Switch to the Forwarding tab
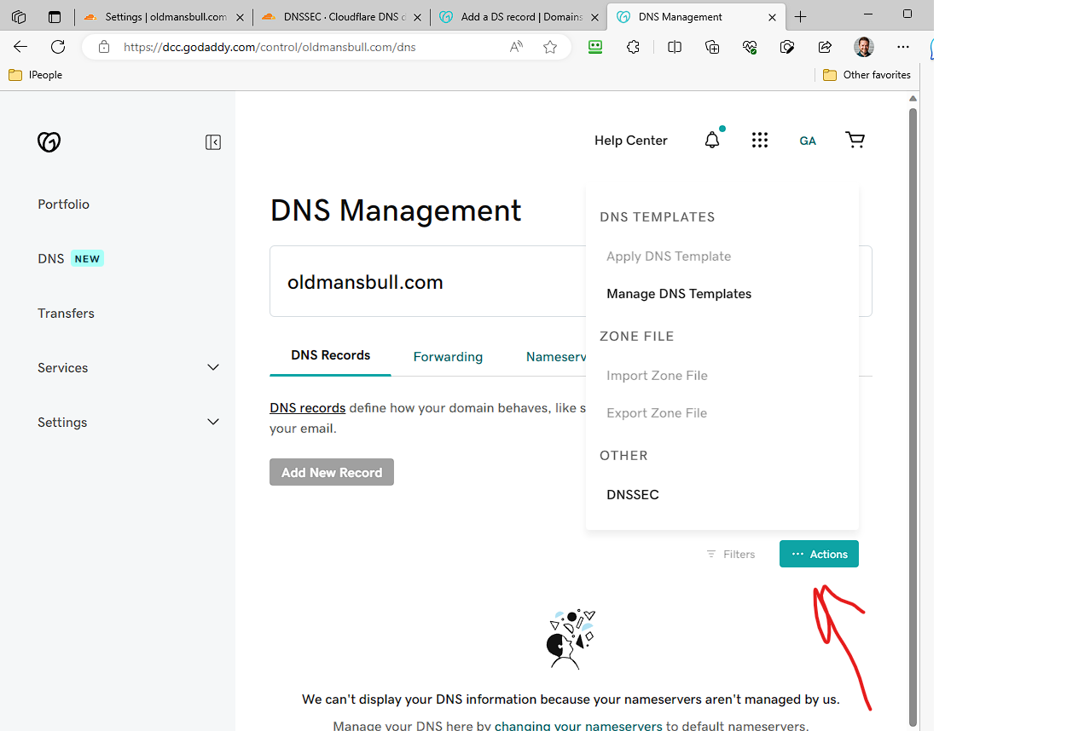1090x731 pixels. point(448,357)
